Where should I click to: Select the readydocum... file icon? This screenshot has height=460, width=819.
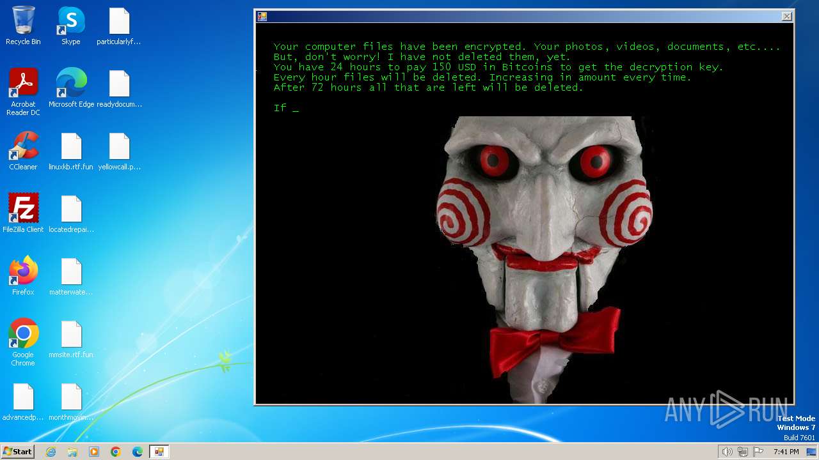[119, 88]
